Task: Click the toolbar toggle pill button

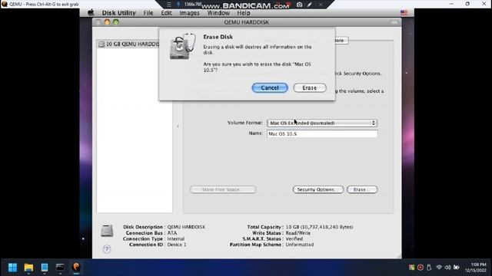Action: pos(394,22)
